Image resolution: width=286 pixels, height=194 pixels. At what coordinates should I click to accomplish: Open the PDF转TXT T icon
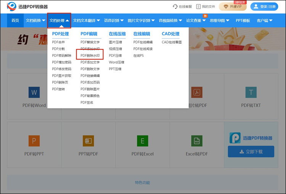point(251,92)
